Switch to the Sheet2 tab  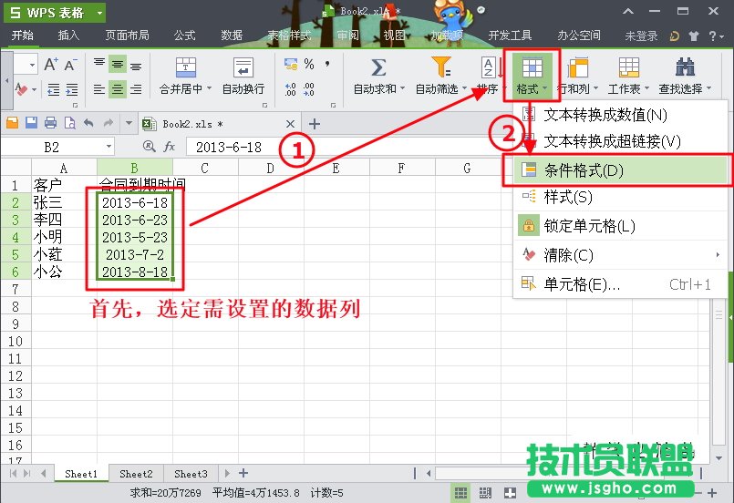(x=136, y=474)
